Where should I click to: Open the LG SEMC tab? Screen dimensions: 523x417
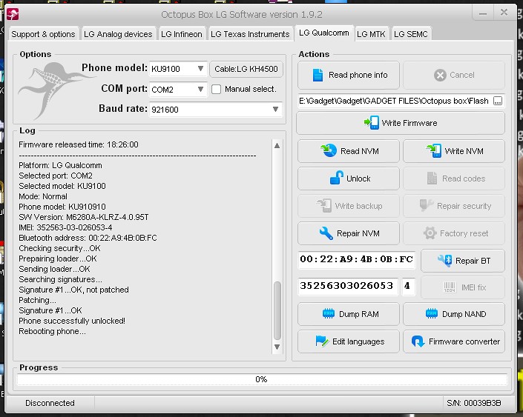click(x=410, y=34)
